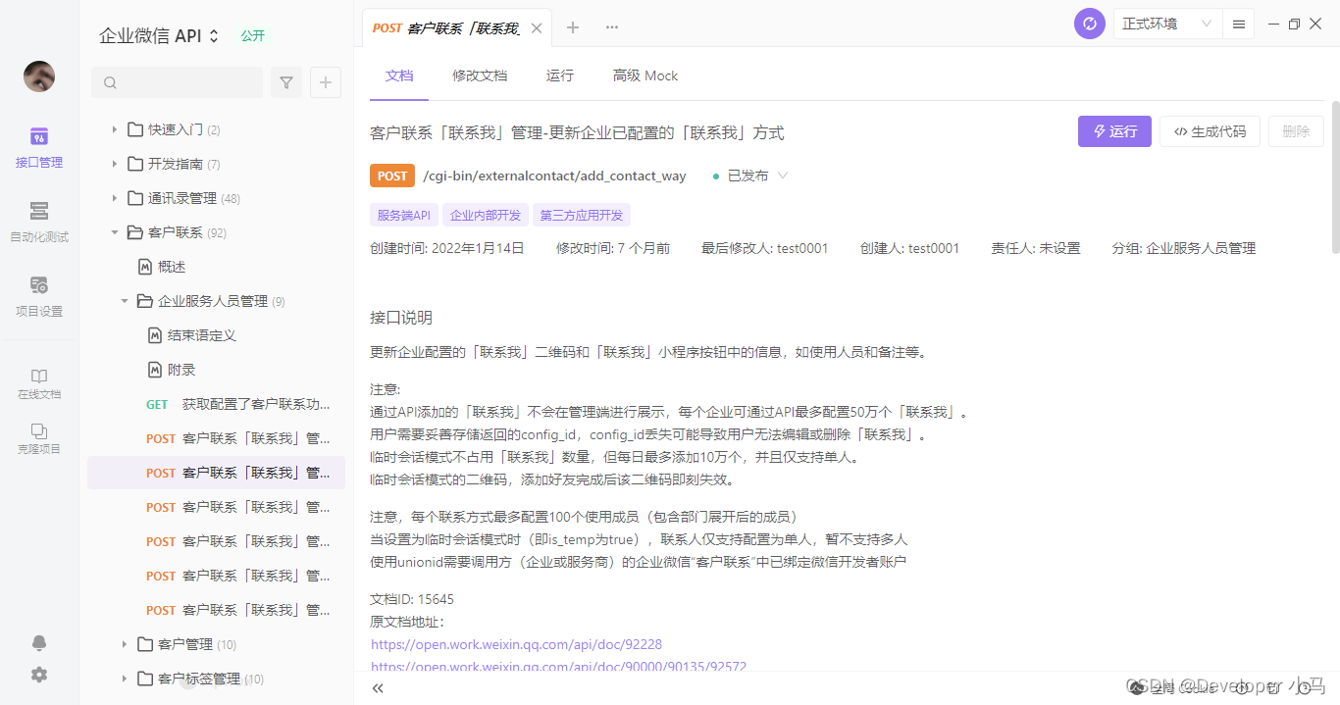Open a new tab with plus icon
The height and width of the screenshot is (705, 1340).
coord(573,27)
